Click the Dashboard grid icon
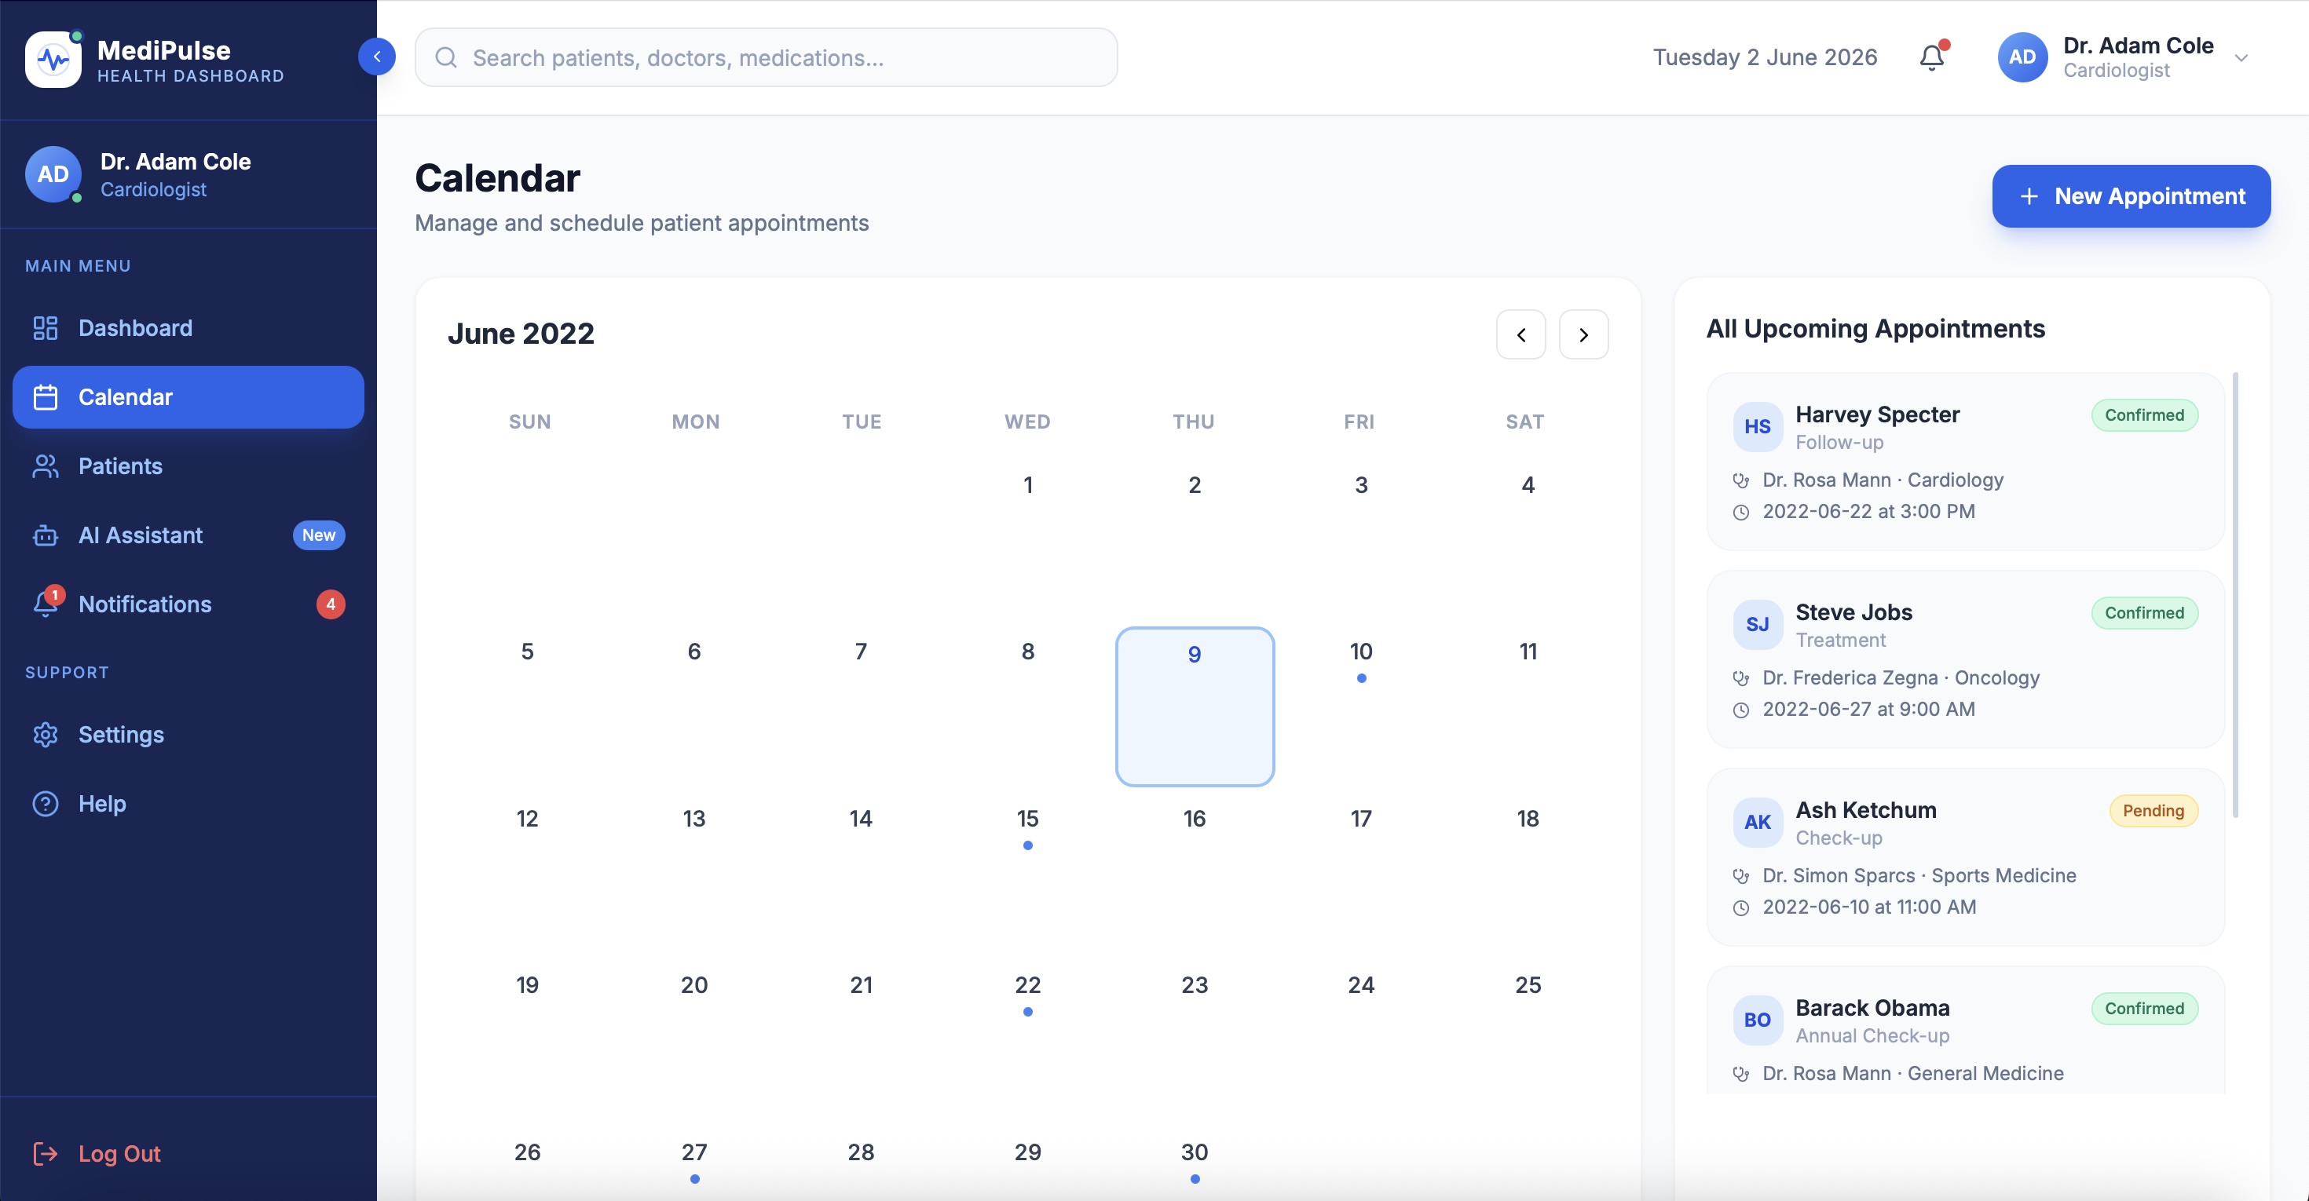Image resolution: width=2309 pixels, height=1201 pixels. coord(45,328)
